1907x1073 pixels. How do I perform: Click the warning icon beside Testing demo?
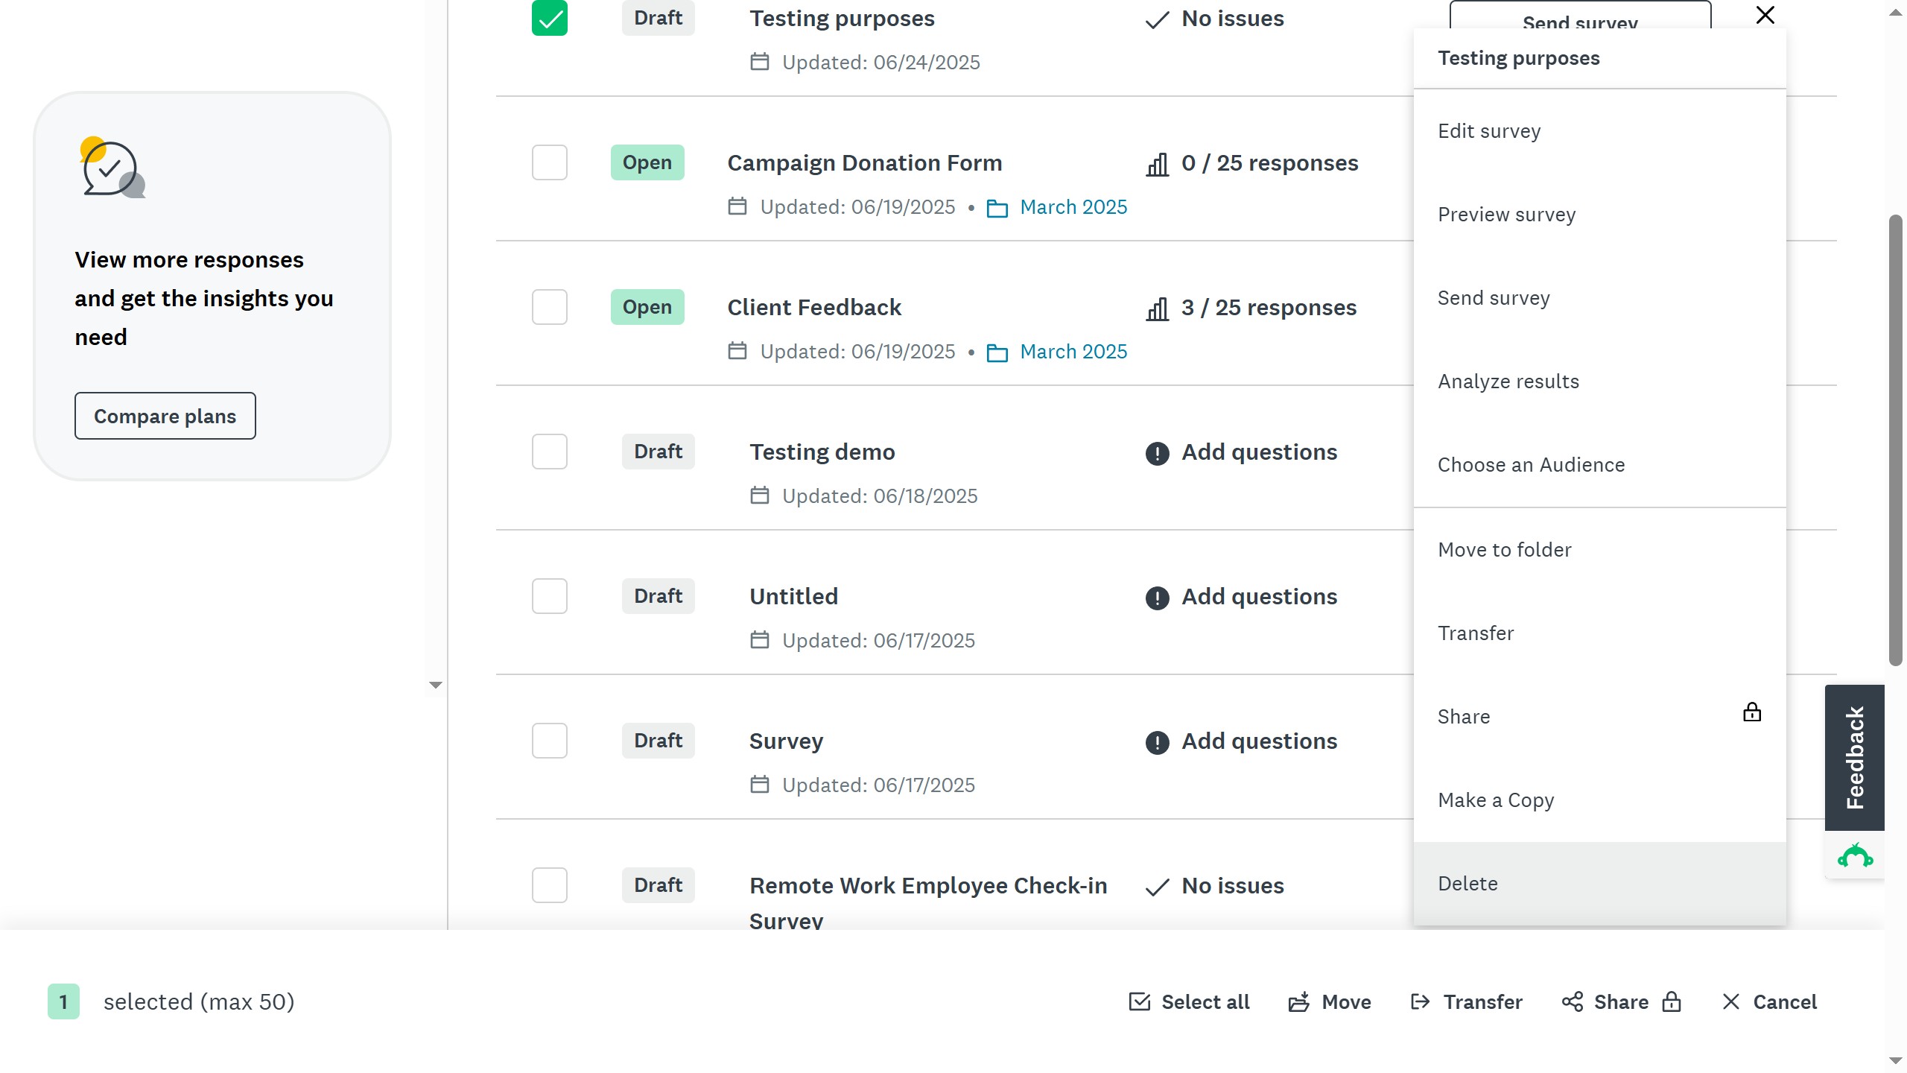[x=1157, y=452]
